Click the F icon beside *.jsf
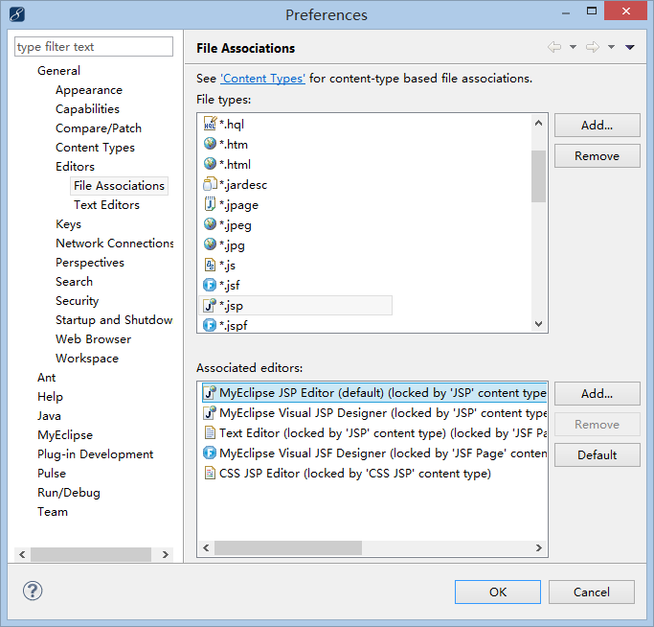The image size is (654, 627). tap(210, 285)
